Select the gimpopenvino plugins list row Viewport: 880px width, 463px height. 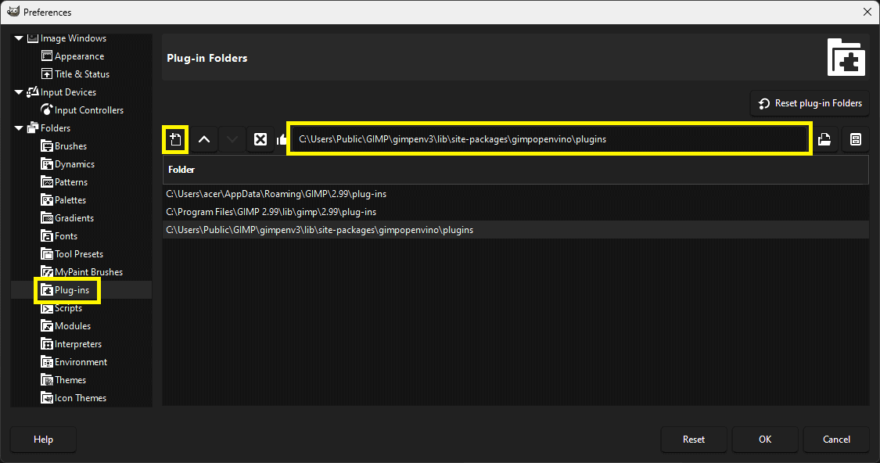click(515, 229)
